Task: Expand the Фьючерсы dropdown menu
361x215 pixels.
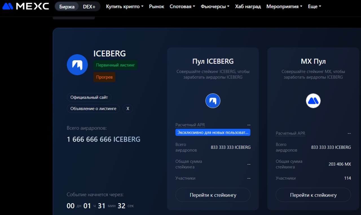Action: pyautogui.click(x=215, y=6)
